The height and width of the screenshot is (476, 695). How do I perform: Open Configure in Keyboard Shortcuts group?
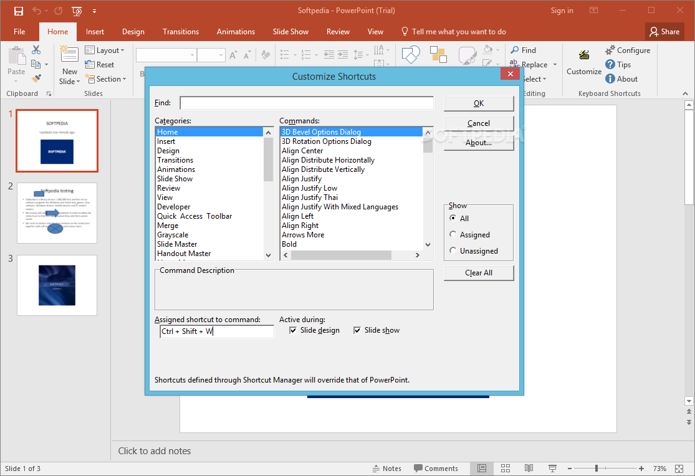point(628,50)
